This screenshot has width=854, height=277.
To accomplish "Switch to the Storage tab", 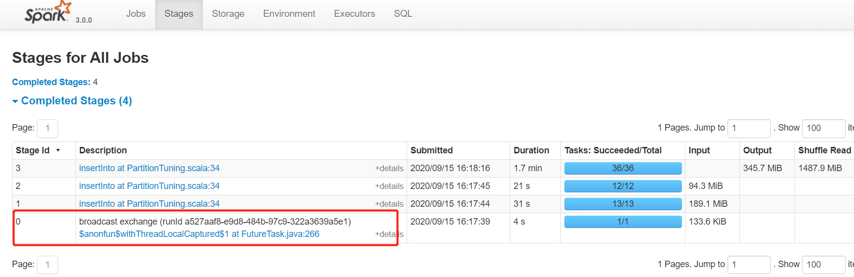I will pos(228,14).
